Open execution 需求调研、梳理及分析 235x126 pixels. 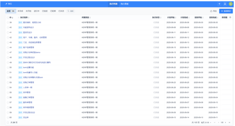pyautogui.click(x=32, y=23)
